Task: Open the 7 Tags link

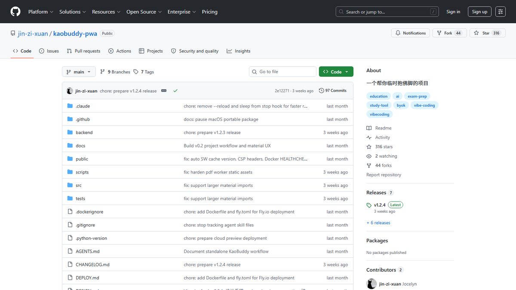Action: 144,72
